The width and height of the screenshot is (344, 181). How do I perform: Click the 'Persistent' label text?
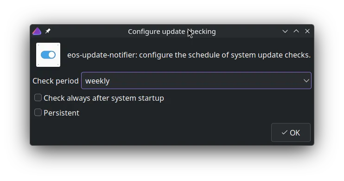tap(61, 113)
